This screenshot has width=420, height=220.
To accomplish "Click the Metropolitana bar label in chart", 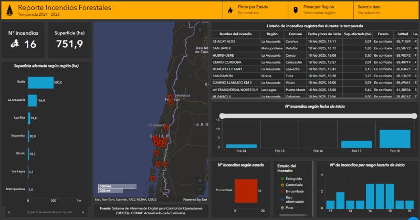I will coord(16,189).
